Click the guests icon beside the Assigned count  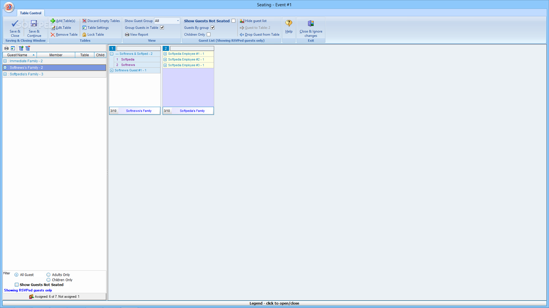pyautogui.click(x=31, y=297)
